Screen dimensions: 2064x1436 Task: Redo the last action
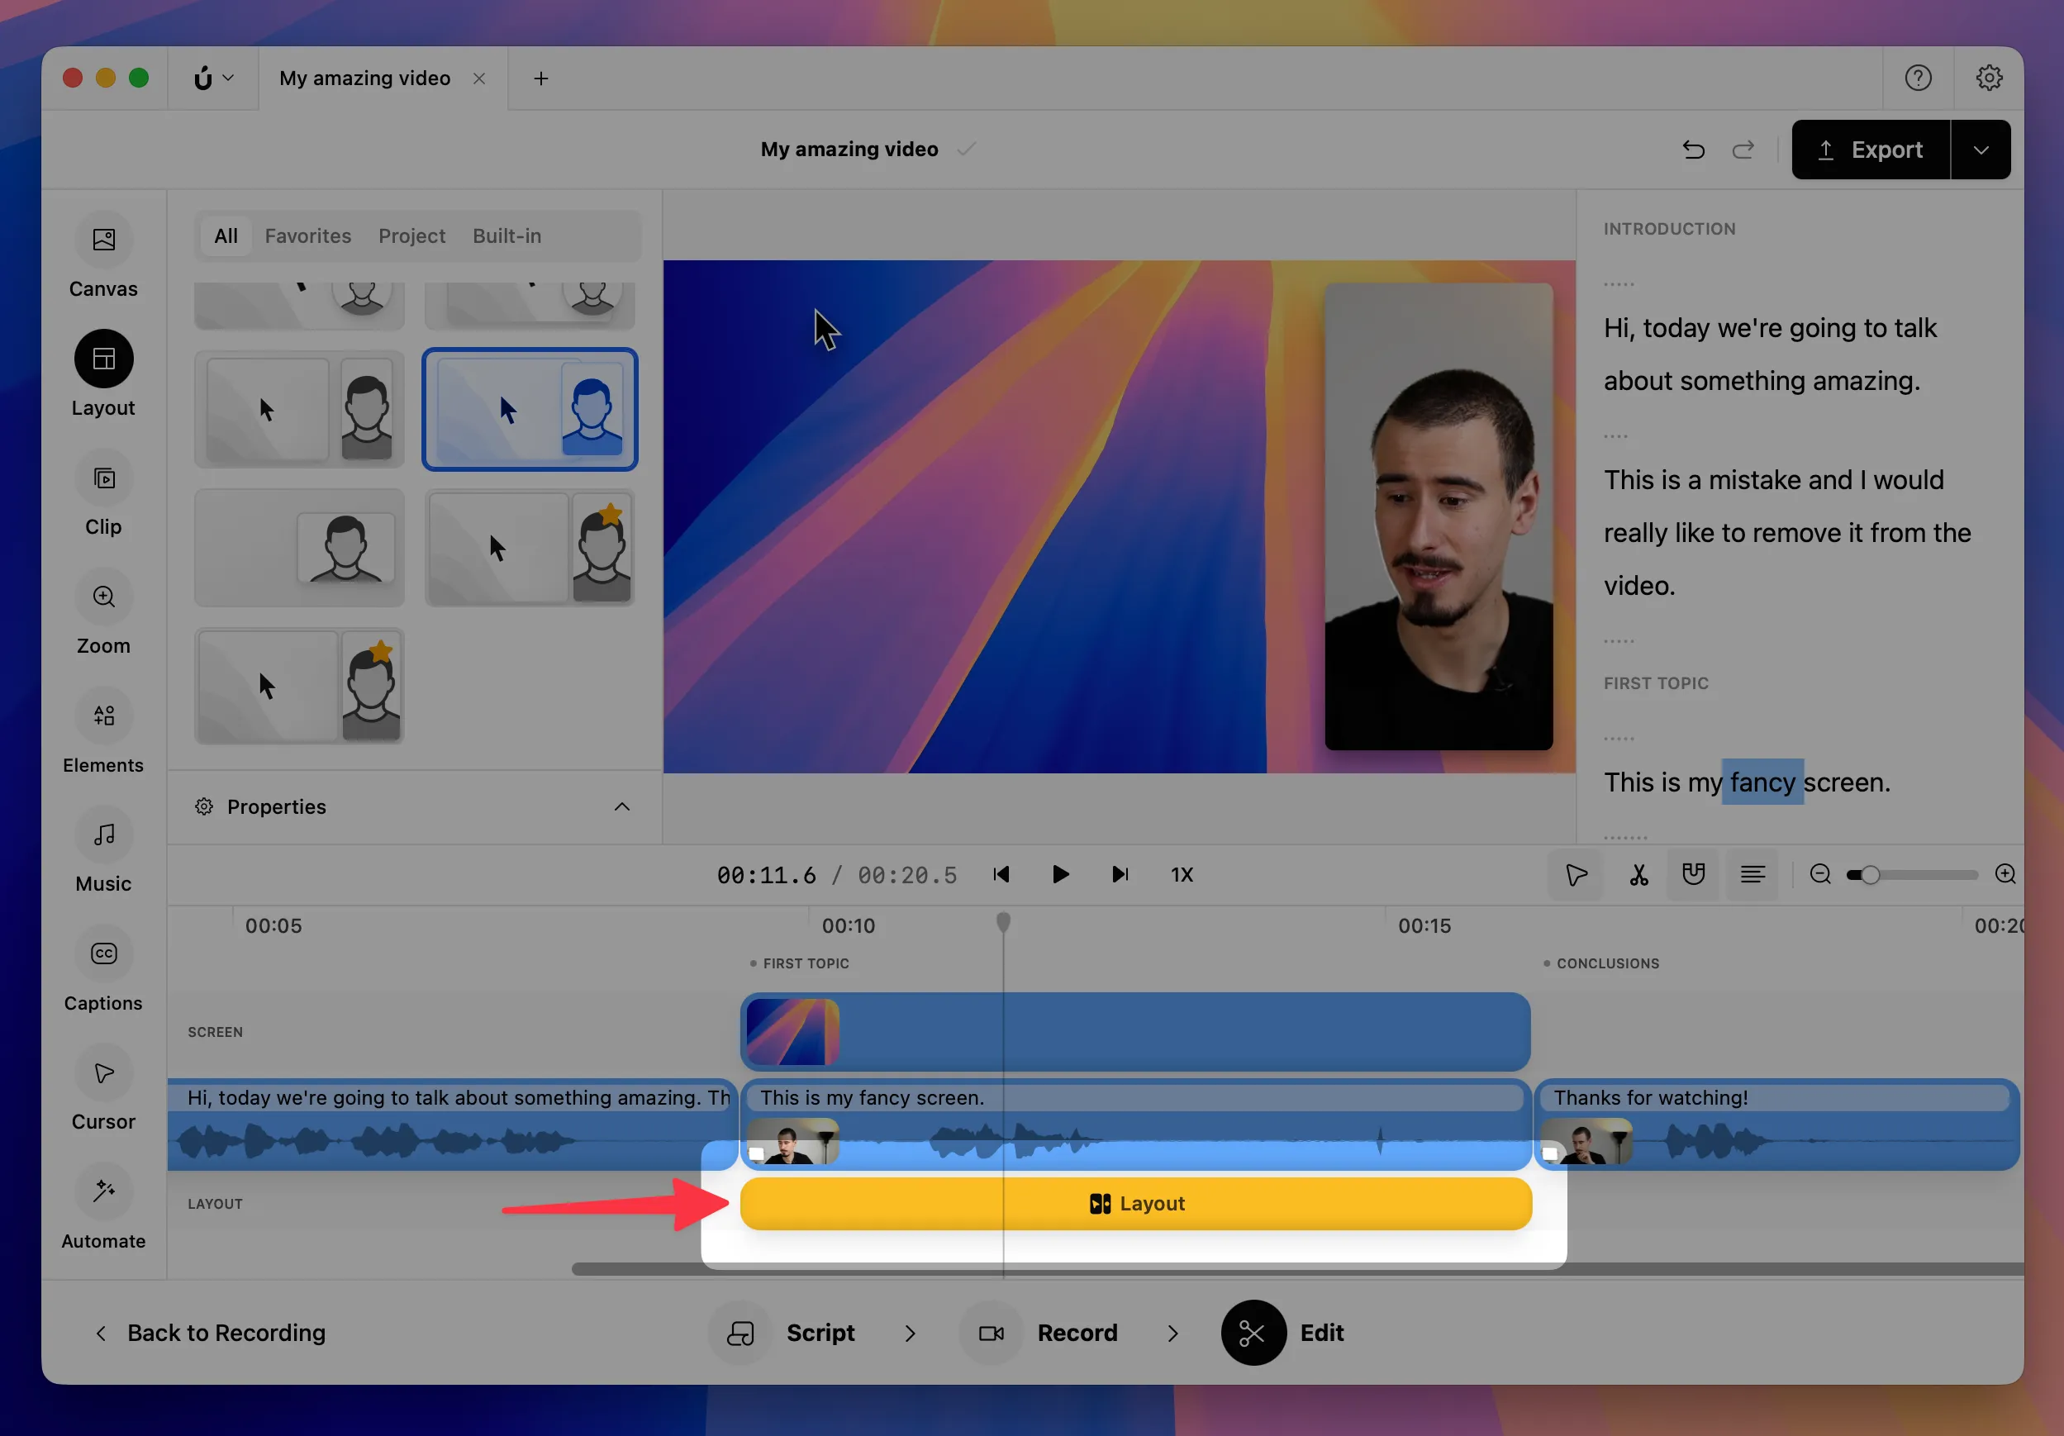(1743, 150)
